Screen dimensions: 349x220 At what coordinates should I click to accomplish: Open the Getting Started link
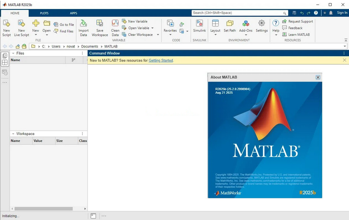161,60
